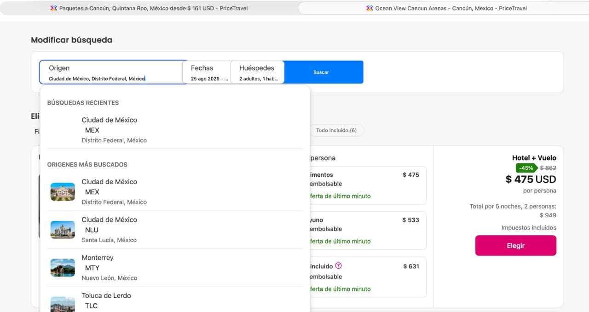
Task: Click the PriceTravel logo on the Paquetes a Cancún tab
Action: [54, 8]
